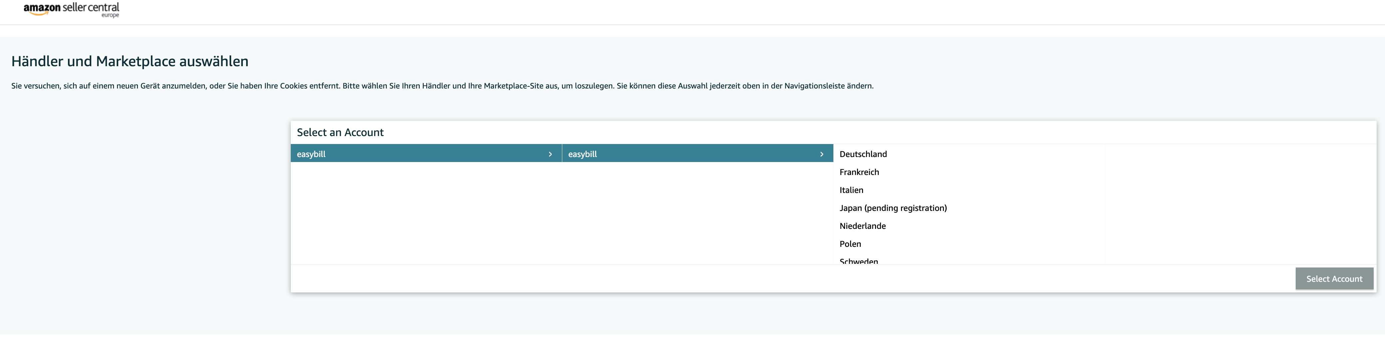
Task: Click the chevron arrow in first easybill row
Action: click(550, 154)
